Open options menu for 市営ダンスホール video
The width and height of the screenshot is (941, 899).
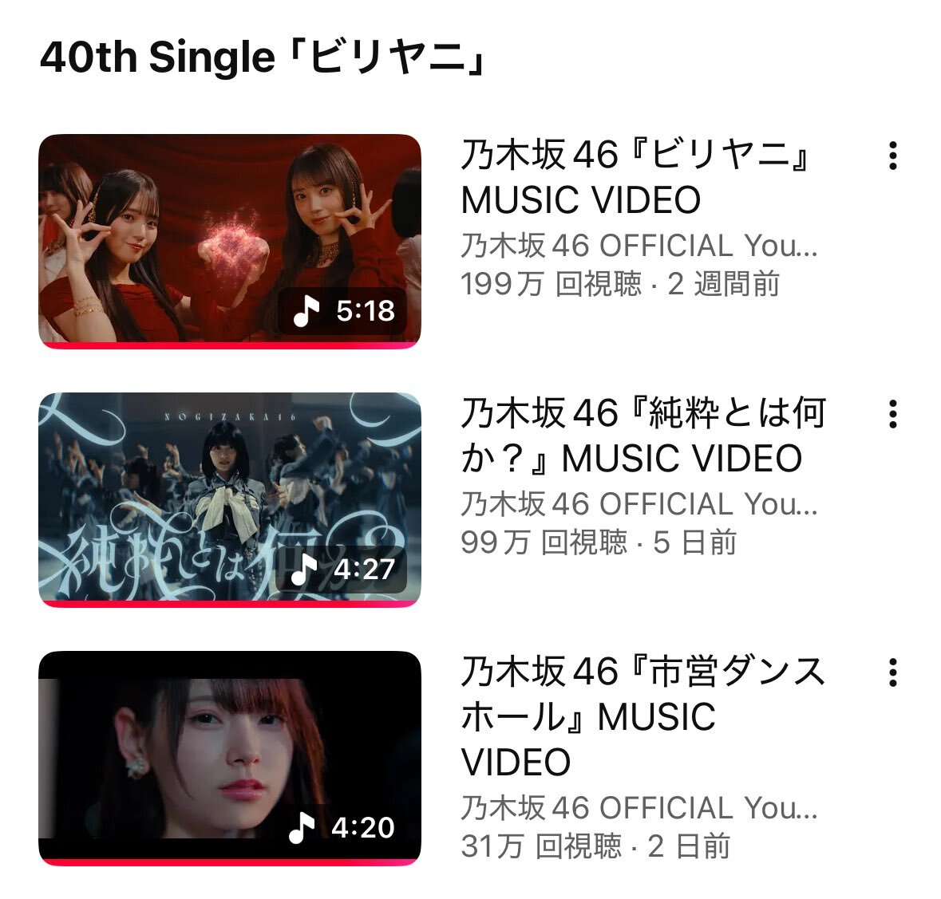click(x=892, y=672)
